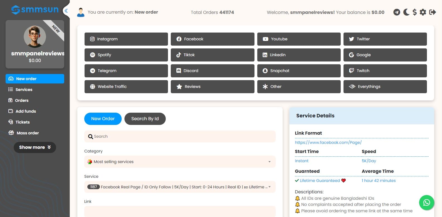Click the logout arrow icon

433,12
